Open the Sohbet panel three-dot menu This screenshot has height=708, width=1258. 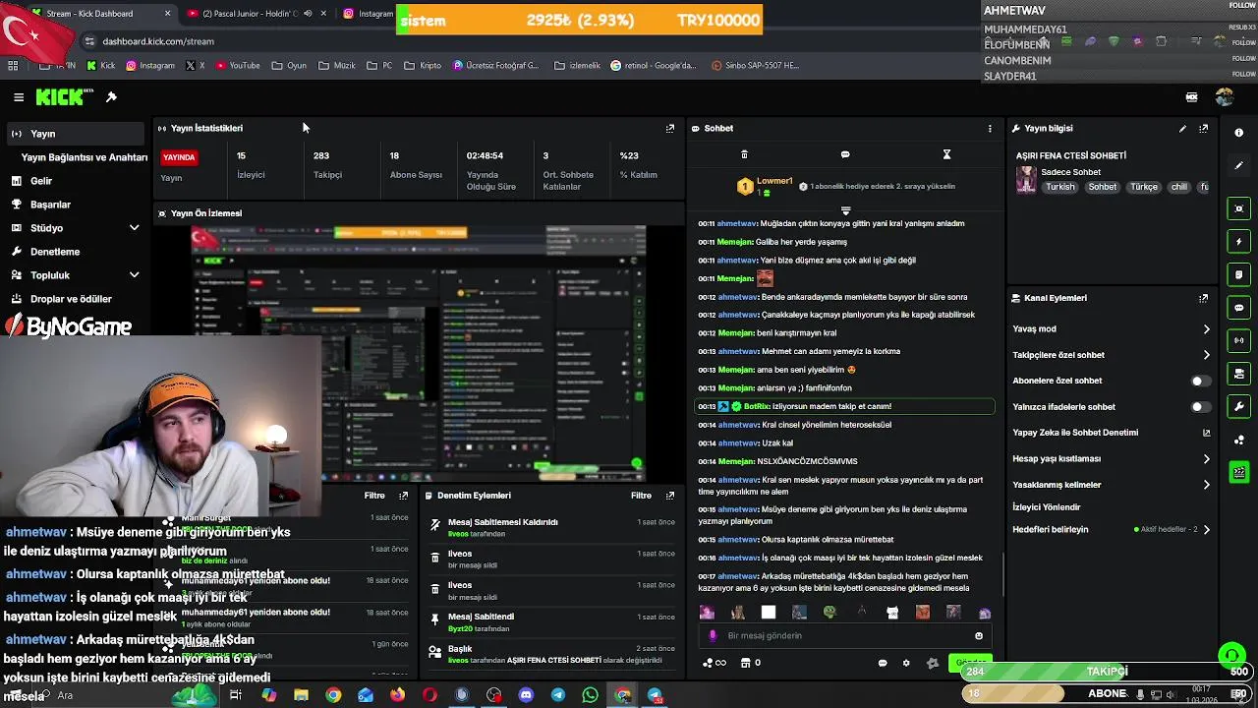tap(990, 128)
